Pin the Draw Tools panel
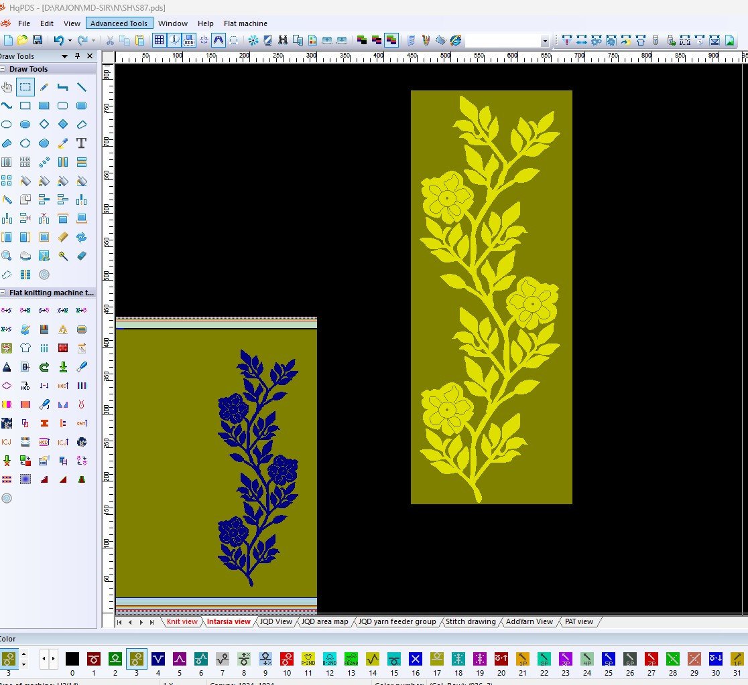 78,56
